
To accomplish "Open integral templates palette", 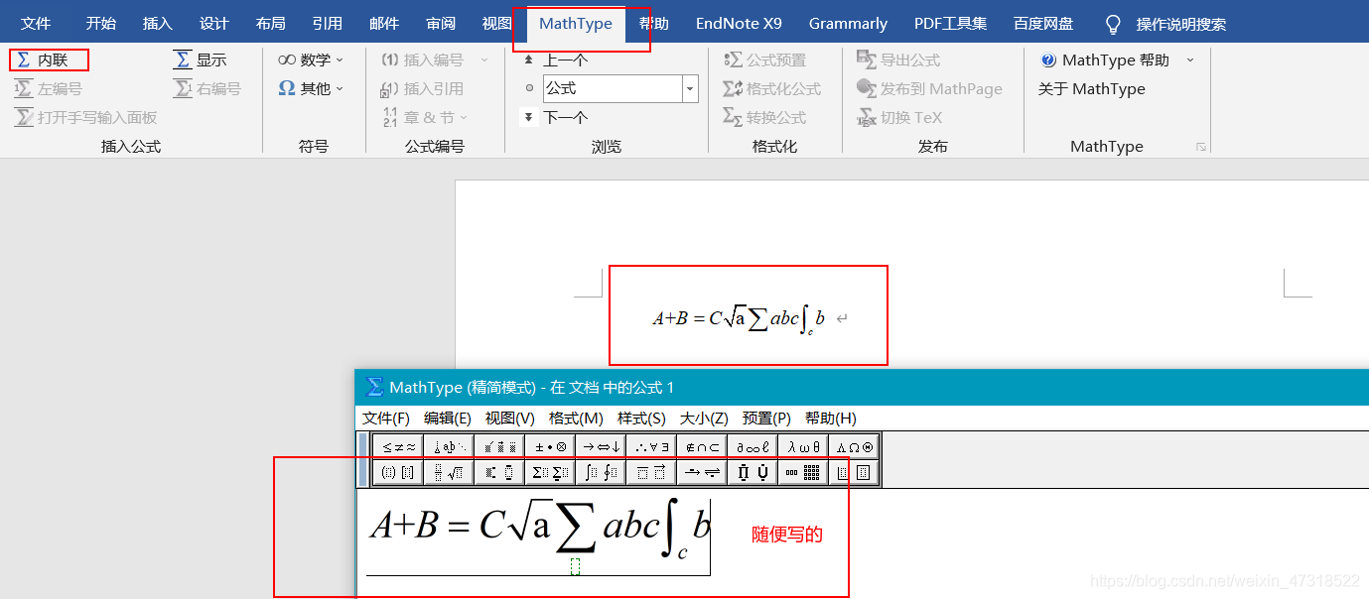I will click(601, 473).
